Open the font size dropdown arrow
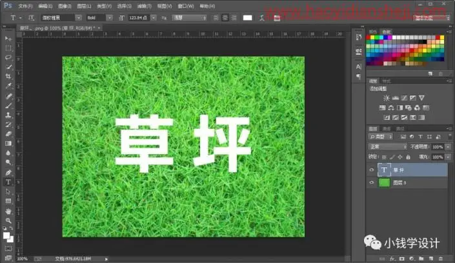The width and height of the screenshot is (455, 263). coord(154,18)
